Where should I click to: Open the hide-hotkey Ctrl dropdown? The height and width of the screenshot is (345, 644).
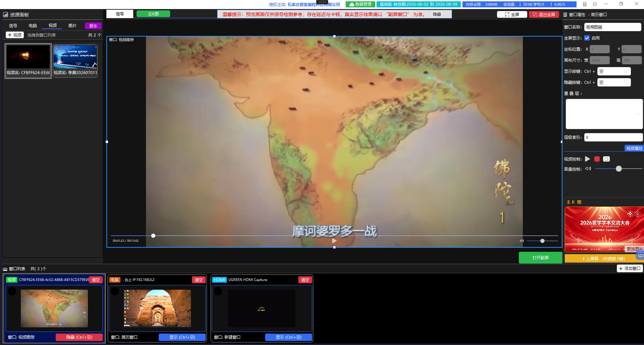tap(614, 82)
